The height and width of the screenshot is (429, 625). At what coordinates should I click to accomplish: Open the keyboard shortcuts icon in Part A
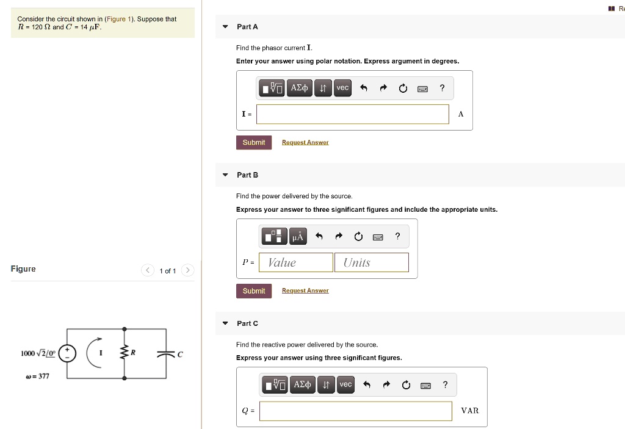point(422,88)
